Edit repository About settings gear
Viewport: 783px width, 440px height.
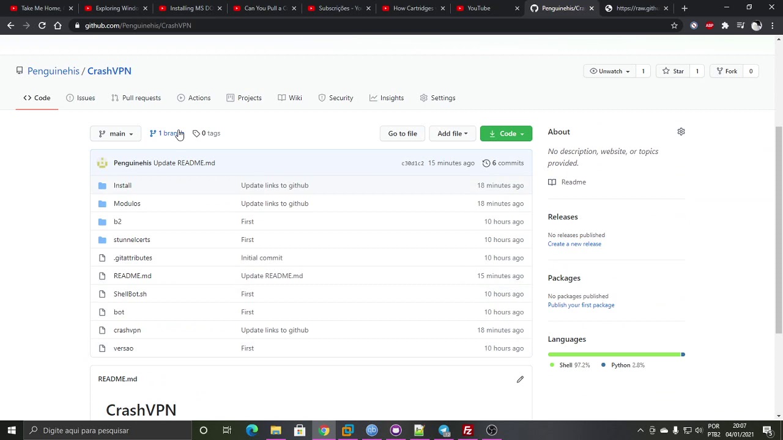681,131
